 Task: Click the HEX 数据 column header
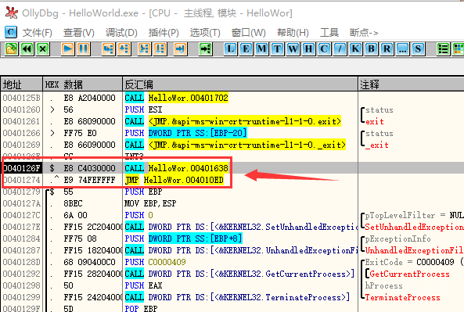click(x=83, y=84)
